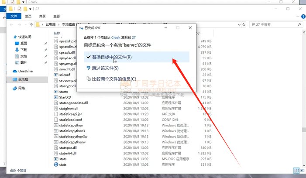
Task: Open 图片 in quick access
Action: click(24, 62)
